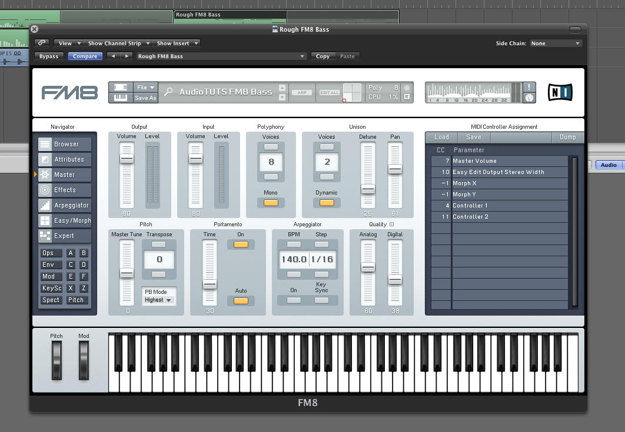Screen dimensions: 625x432
Task: Click preset down arrow beside AudioTUTS FM8 Bass
Action: (x=282, y=97)
